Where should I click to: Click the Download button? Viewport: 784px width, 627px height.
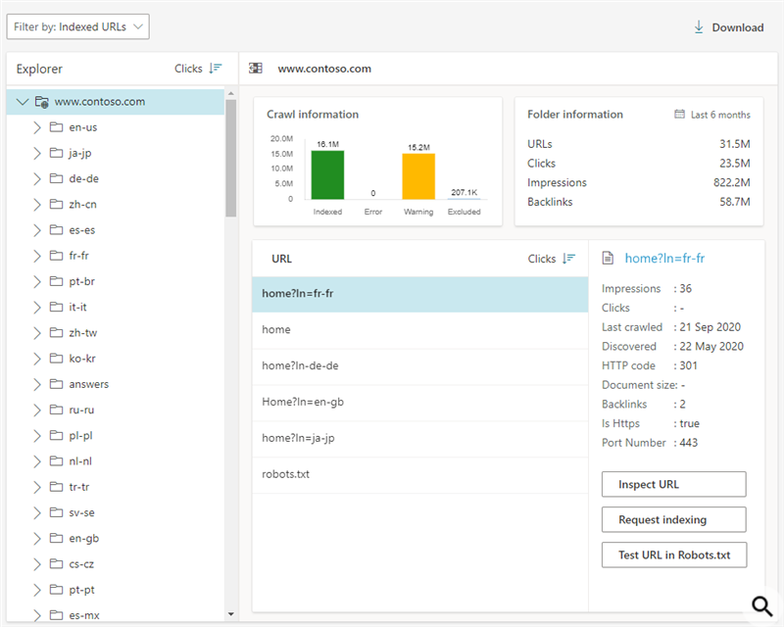click(729, 27)
